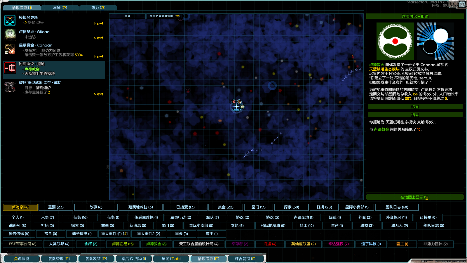Select the 战略AI (8) tag
This screenshot has height=263, width=467.
pos(18,226)
